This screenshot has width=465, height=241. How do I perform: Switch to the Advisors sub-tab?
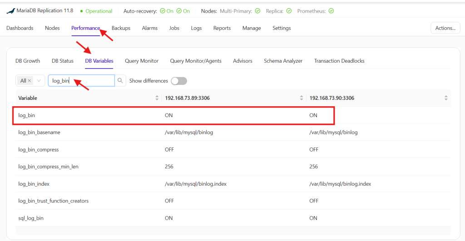pyautogui.click(x=242, y=61)
